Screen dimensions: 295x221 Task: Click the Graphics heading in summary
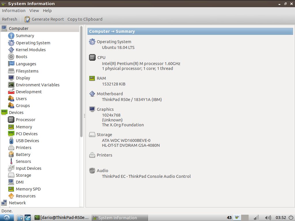[x=105, y=109]
